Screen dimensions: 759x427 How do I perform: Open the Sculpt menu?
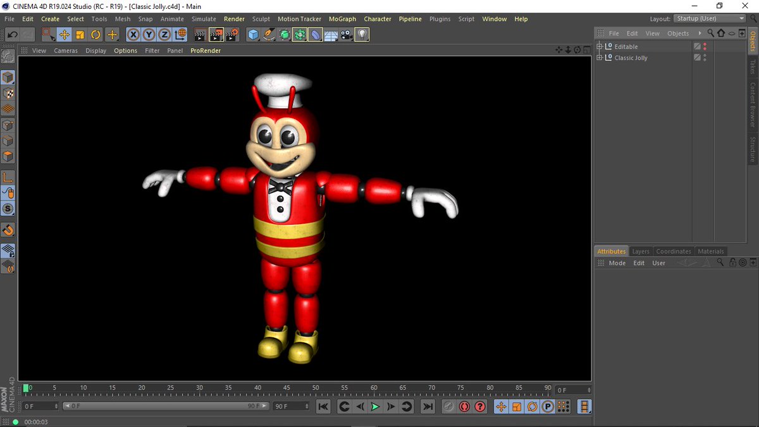pos(261,19)
